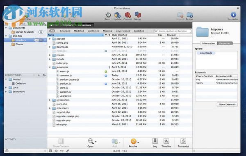Expand the screenshots folder
This screenshot has width=246, height=156.
tap(50, 100)
